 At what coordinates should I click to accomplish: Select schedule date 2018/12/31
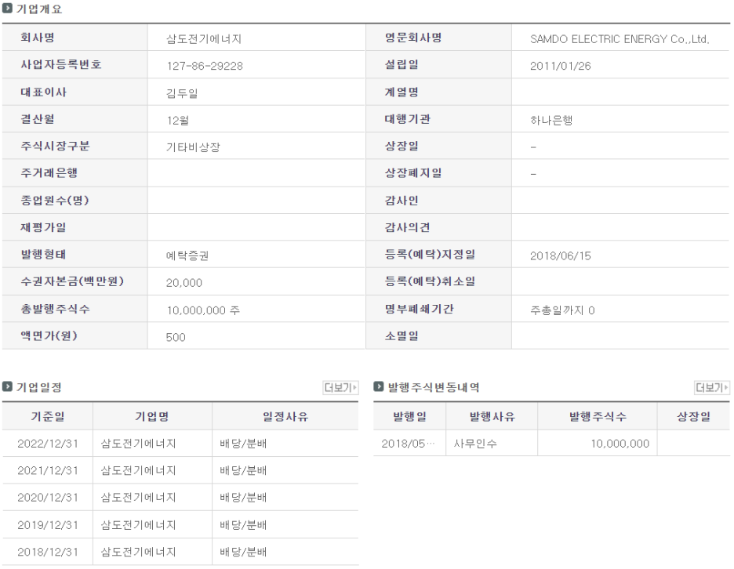48,553
